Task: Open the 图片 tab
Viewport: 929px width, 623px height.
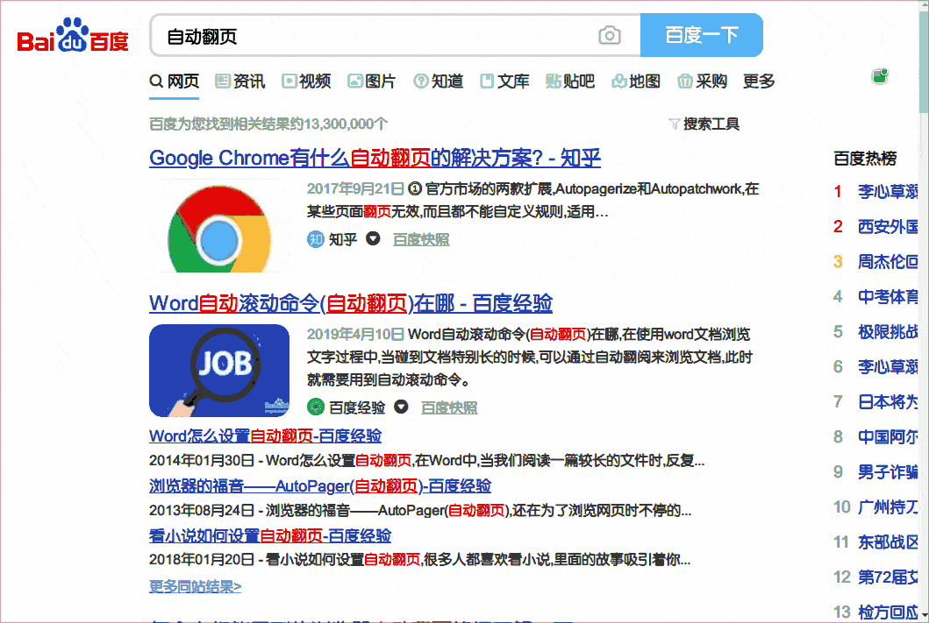Action: [x=371, y=81]
